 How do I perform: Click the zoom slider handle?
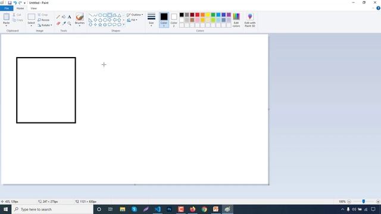point(364,202)
